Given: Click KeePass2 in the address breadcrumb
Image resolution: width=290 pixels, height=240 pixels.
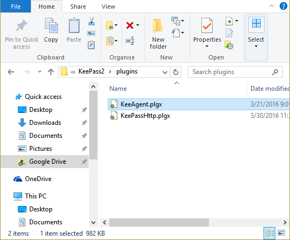Looking at the screenshot, I should [x=91, y=71].
